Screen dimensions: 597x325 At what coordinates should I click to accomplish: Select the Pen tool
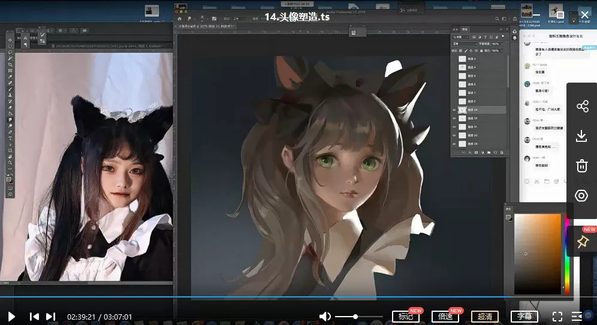point(10,132)
